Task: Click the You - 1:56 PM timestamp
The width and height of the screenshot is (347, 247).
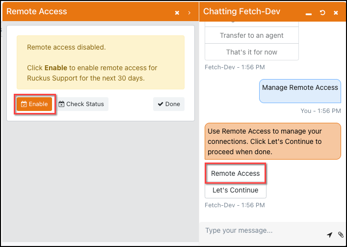Action: pyautogui.click(x=320, y=111)
